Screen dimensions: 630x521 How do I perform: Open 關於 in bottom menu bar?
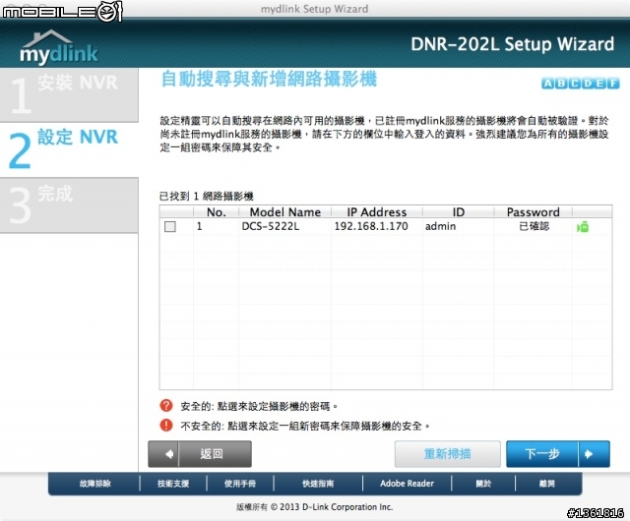coord(483,484)
